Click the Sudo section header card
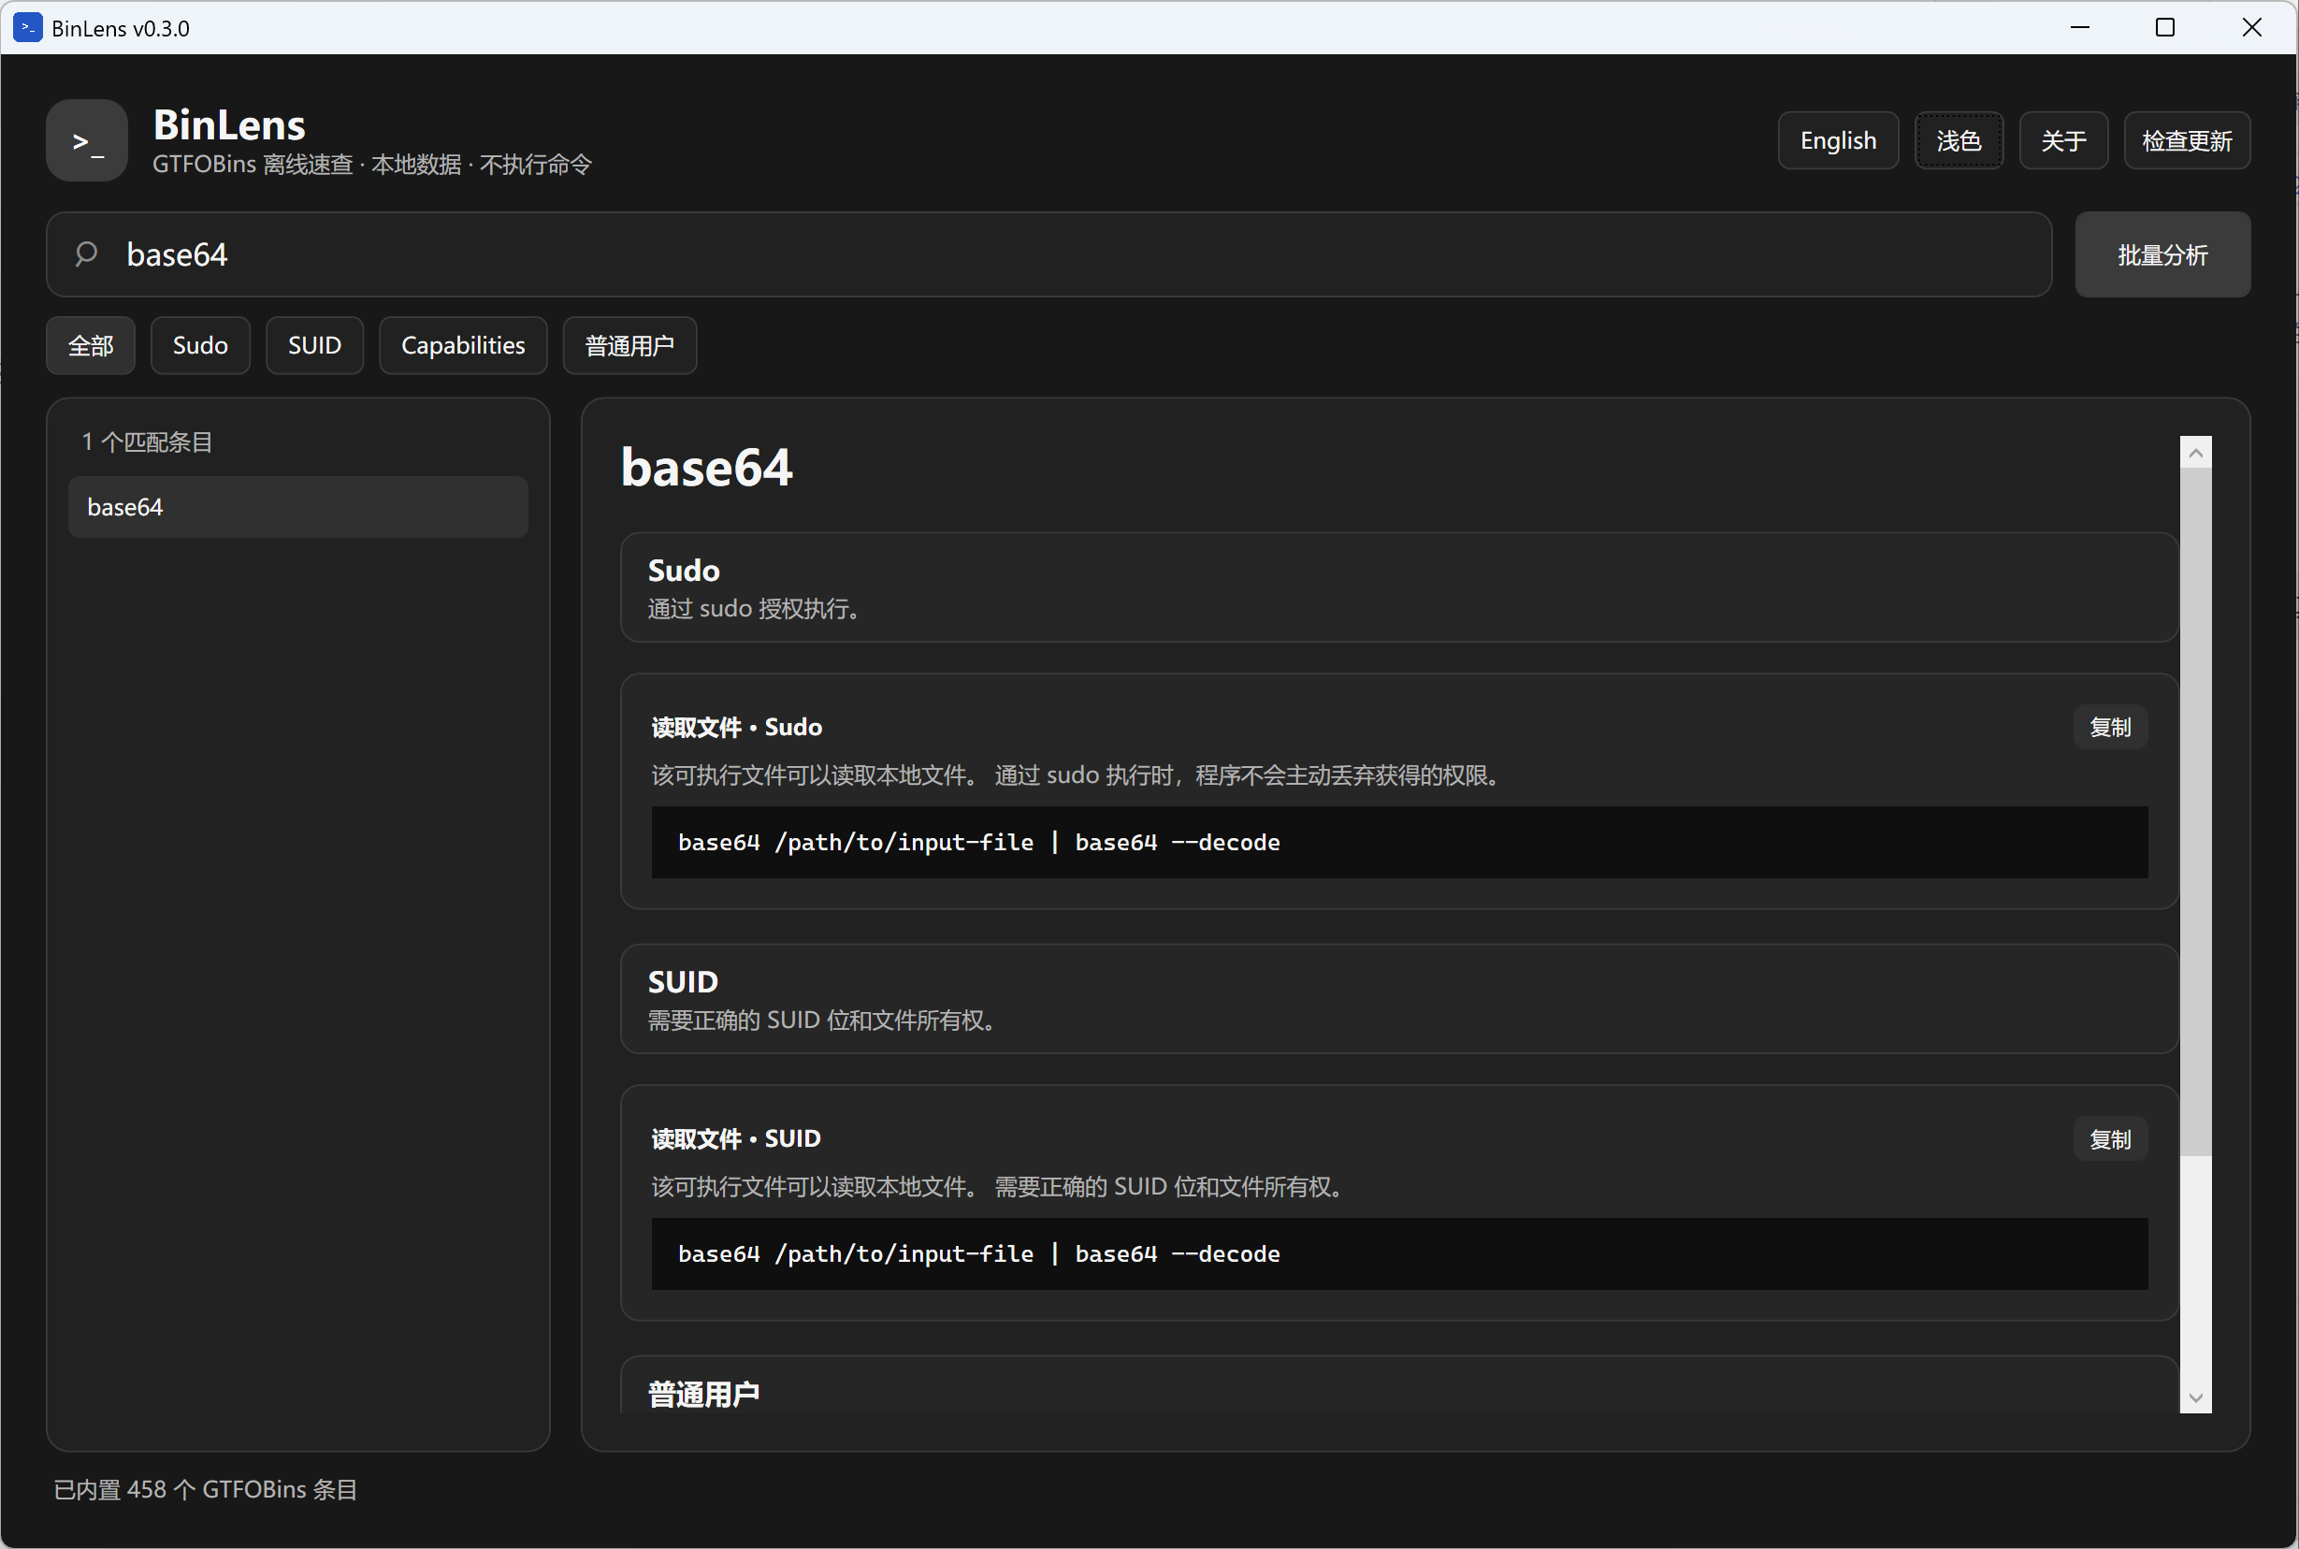 1399,587
